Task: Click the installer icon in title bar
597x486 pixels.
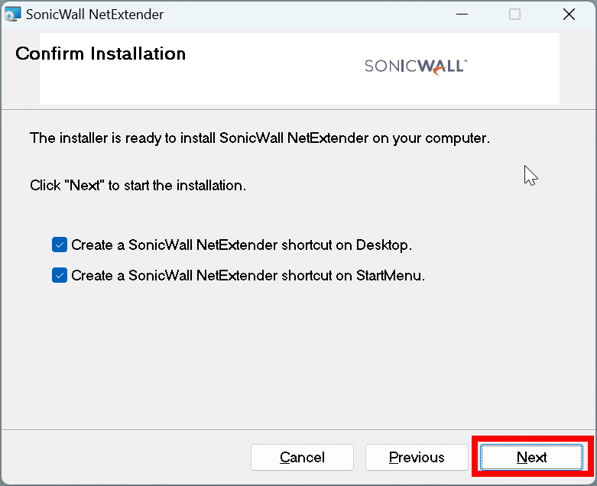Action: click(x=12, y=15)
